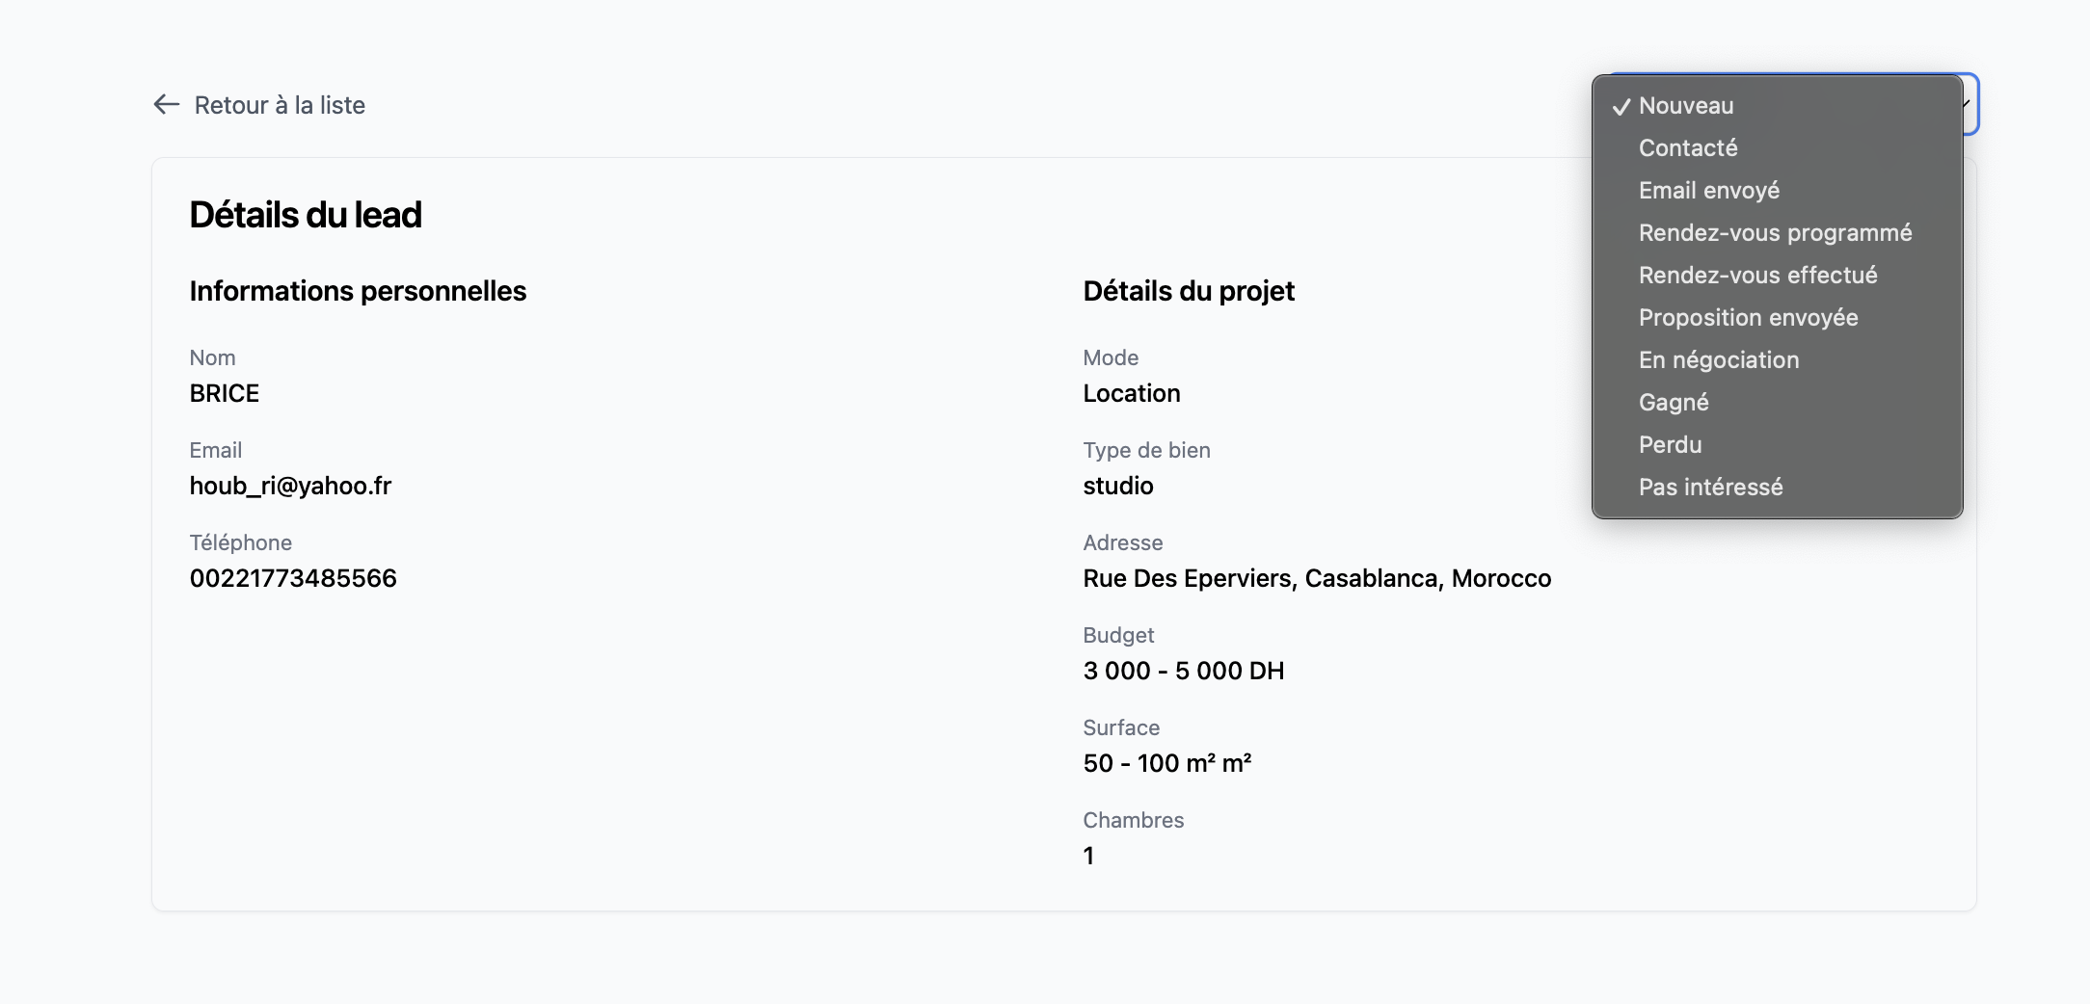
Task: Click the "Détails du lead" heading
Action: tap(306, 215)
